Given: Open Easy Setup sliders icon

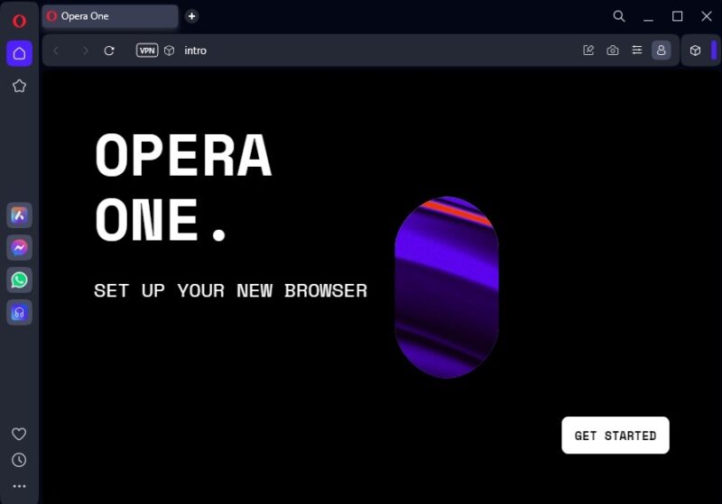Looking at the screenshot, I should (x=637, y=50).
